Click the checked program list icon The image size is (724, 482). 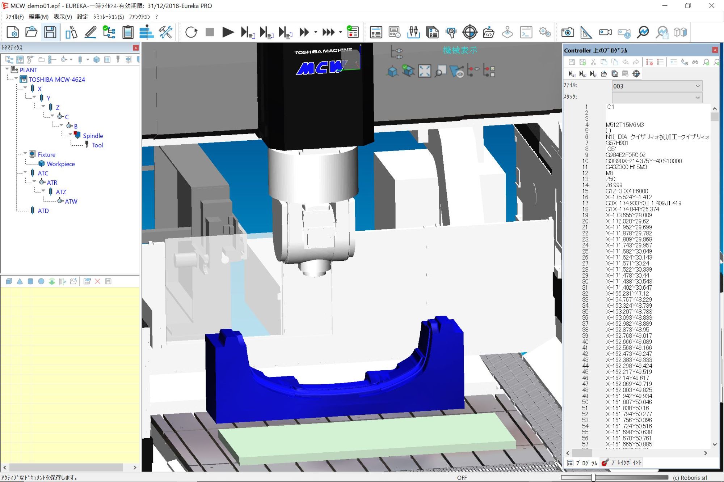pos(353,32)
